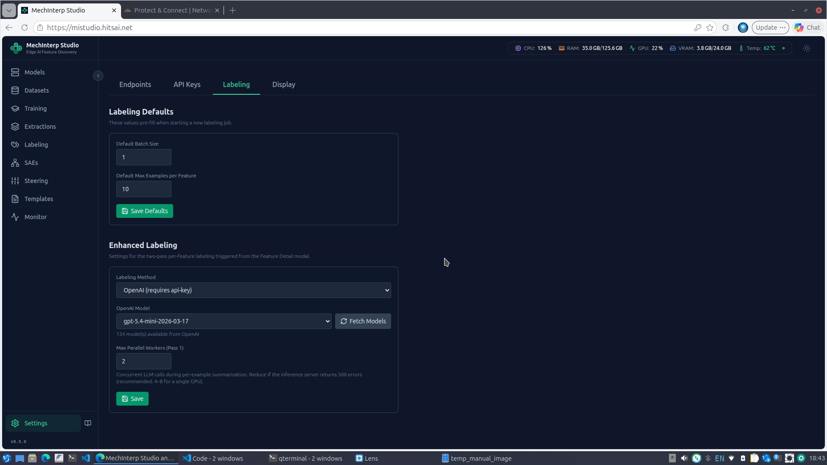
Task: Open documentation book icon beside Settings
Action: [x=88, y=423]
